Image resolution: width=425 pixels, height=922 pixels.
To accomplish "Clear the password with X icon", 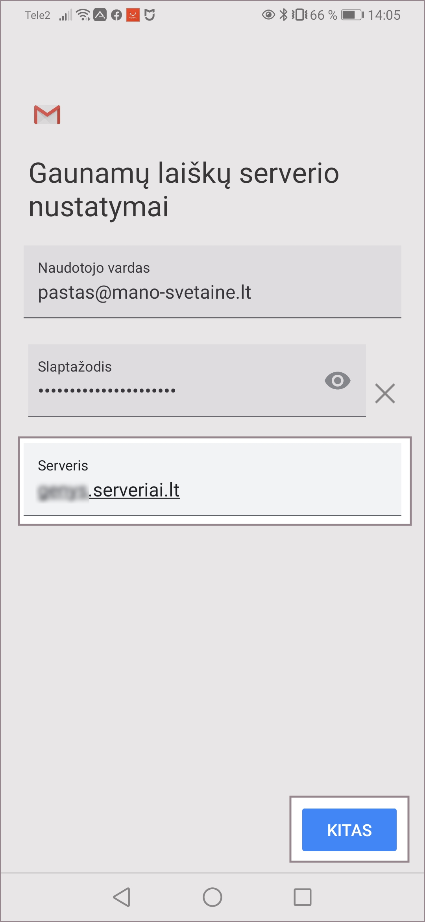I will (385, 393).
